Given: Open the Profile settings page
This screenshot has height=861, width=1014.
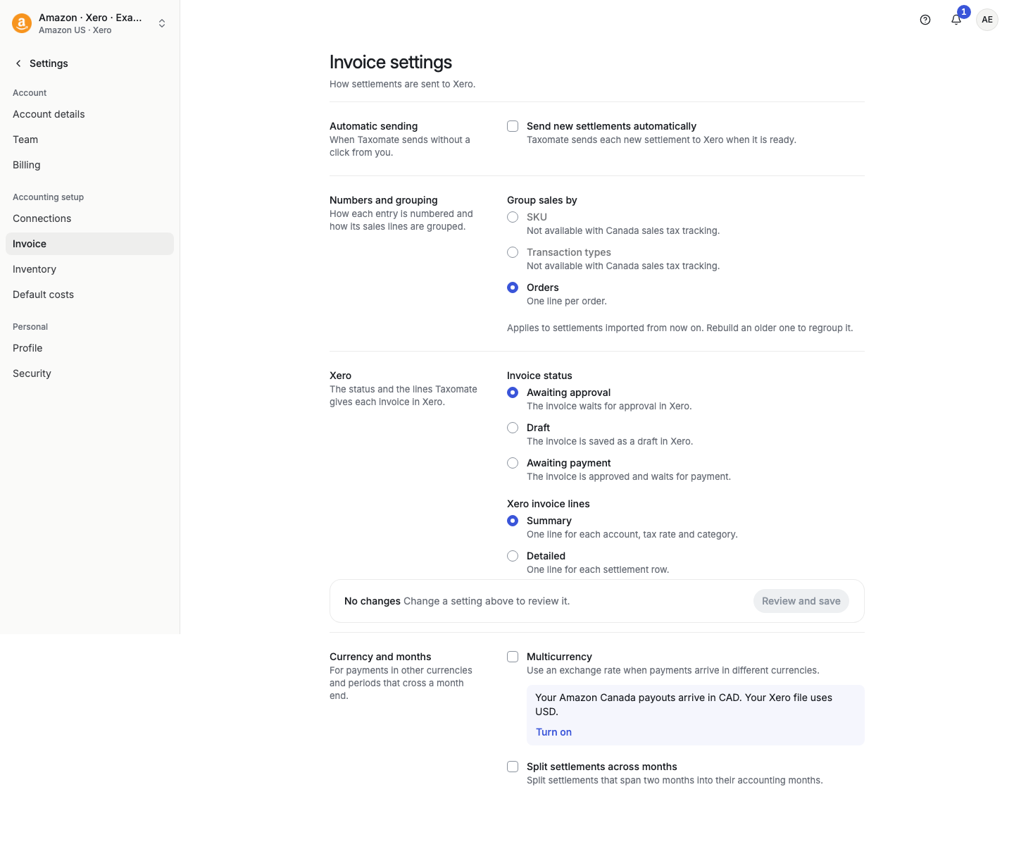Looking at the screenshot, I should pos(89,348).
